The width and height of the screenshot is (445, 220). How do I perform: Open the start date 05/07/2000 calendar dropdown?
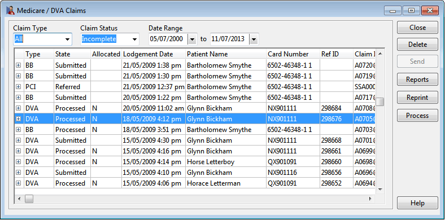[x=192, y=39]
